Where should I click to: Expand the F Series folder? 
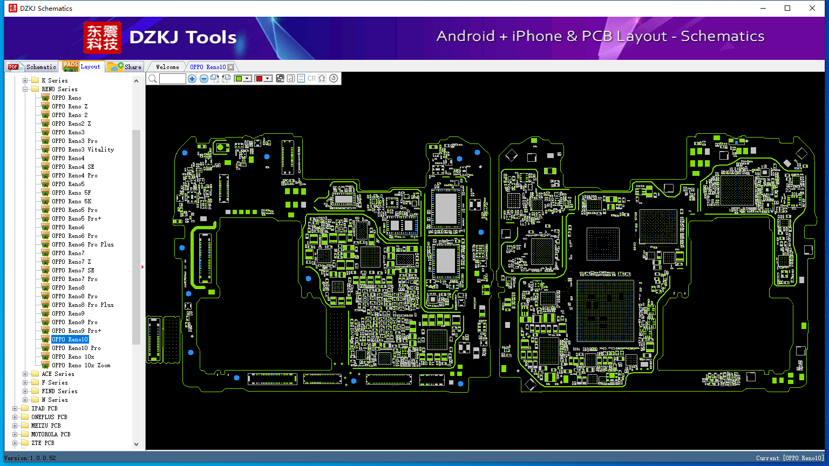click(25, 382)
